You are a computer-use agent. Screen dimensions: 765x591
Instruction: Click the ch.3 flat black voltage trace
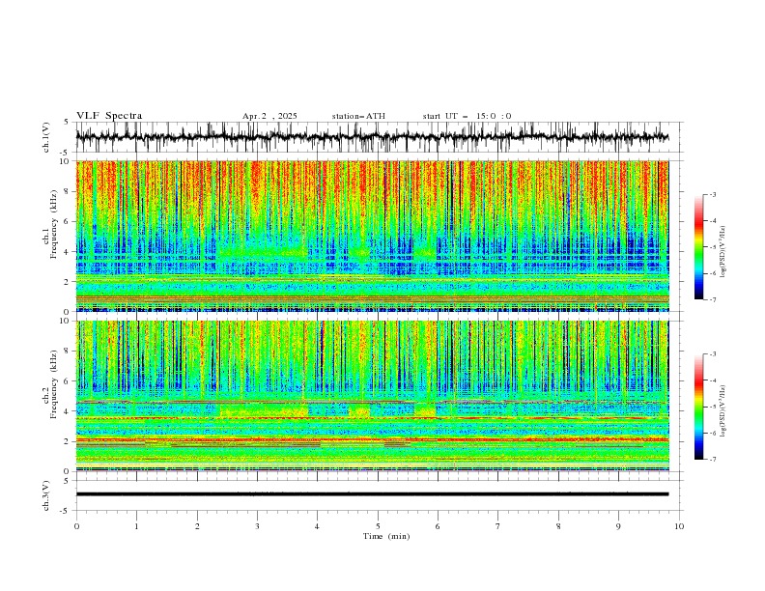[372, 494]
